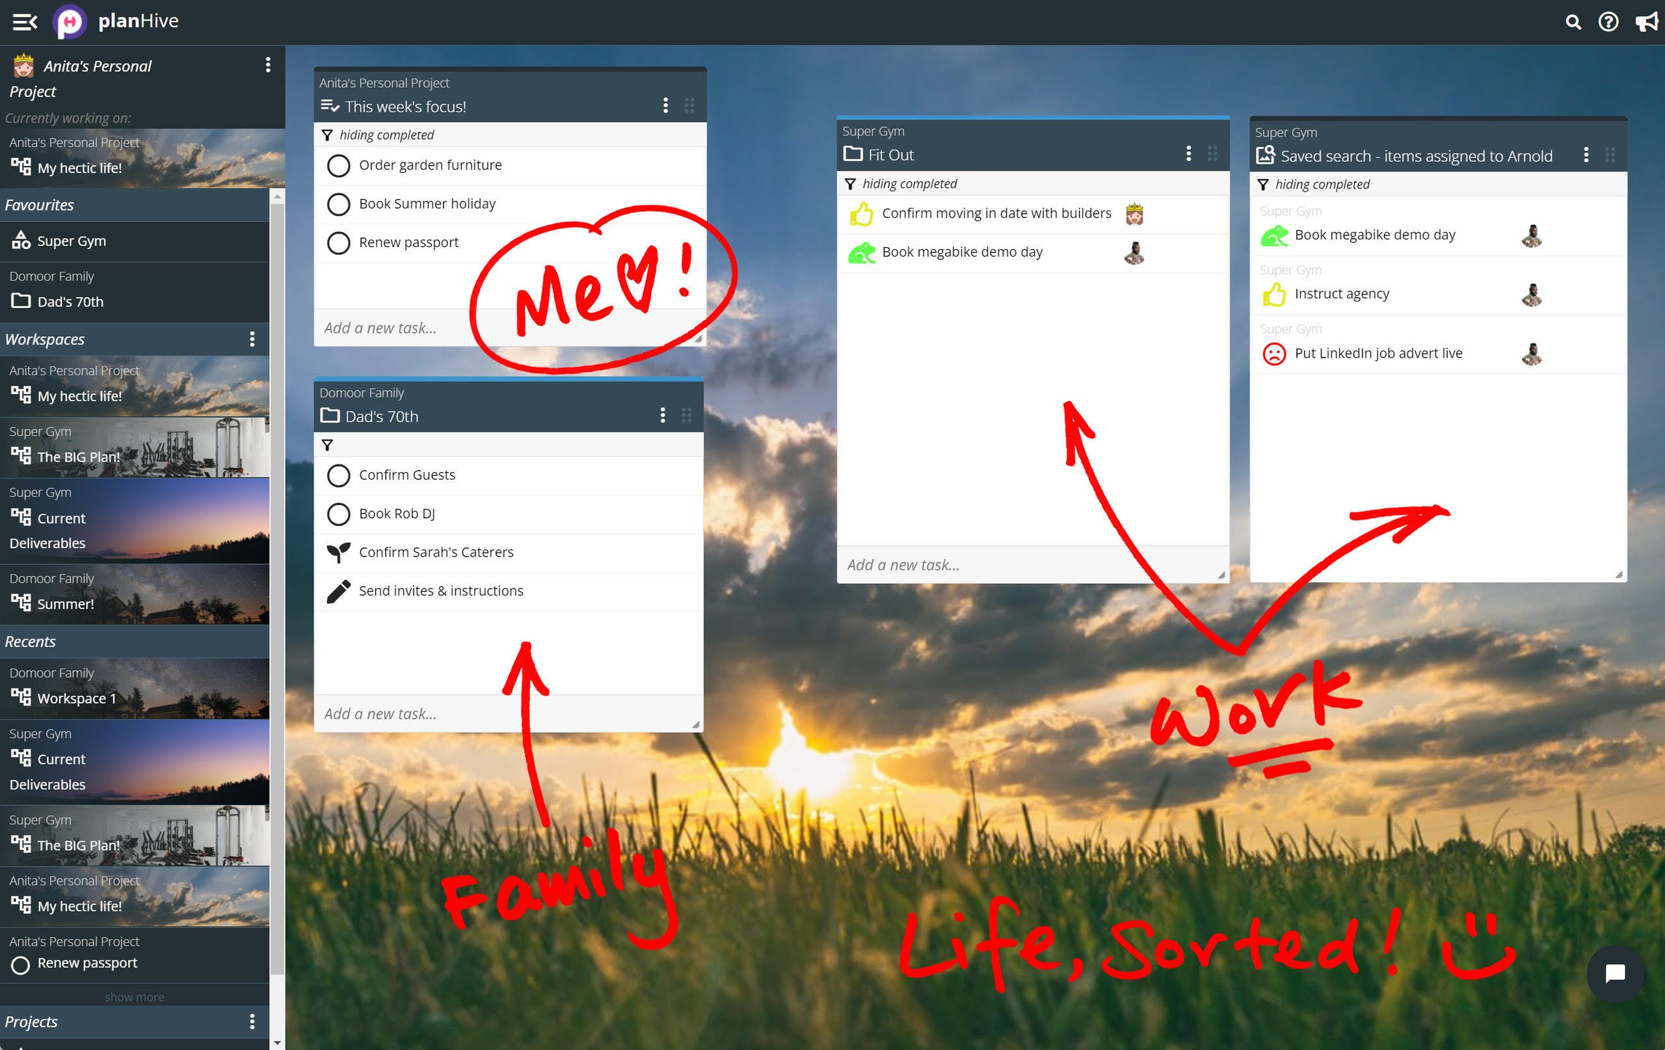Click Add a new task in Dad's 70th

pos(380,714)
